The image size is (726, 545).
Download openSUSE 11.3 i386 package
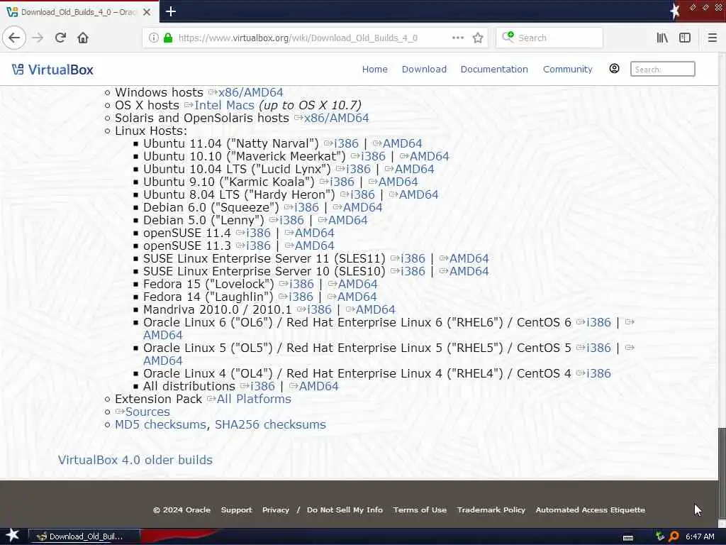coord(258,246)
